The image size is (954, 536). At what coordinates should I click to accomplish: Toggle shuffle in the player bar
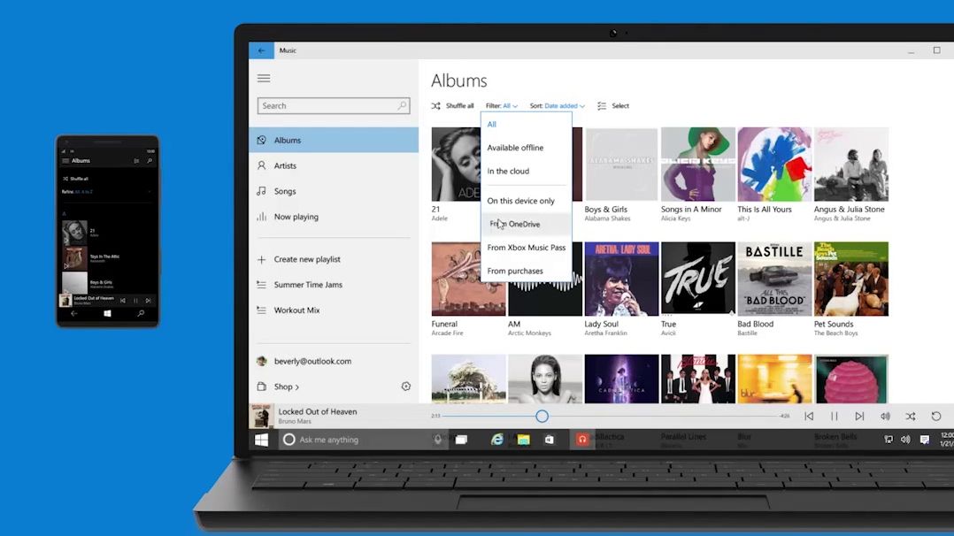(910, 416)
